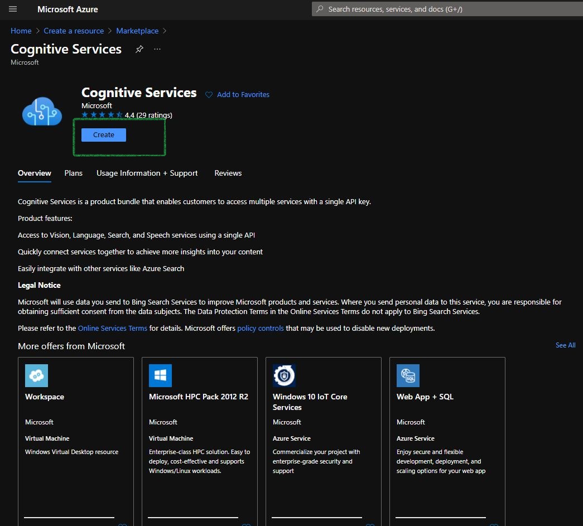Image resolution: width=583 pixels, height=526 pixels.
Task: Click the Create button
Action: point(103,134)
